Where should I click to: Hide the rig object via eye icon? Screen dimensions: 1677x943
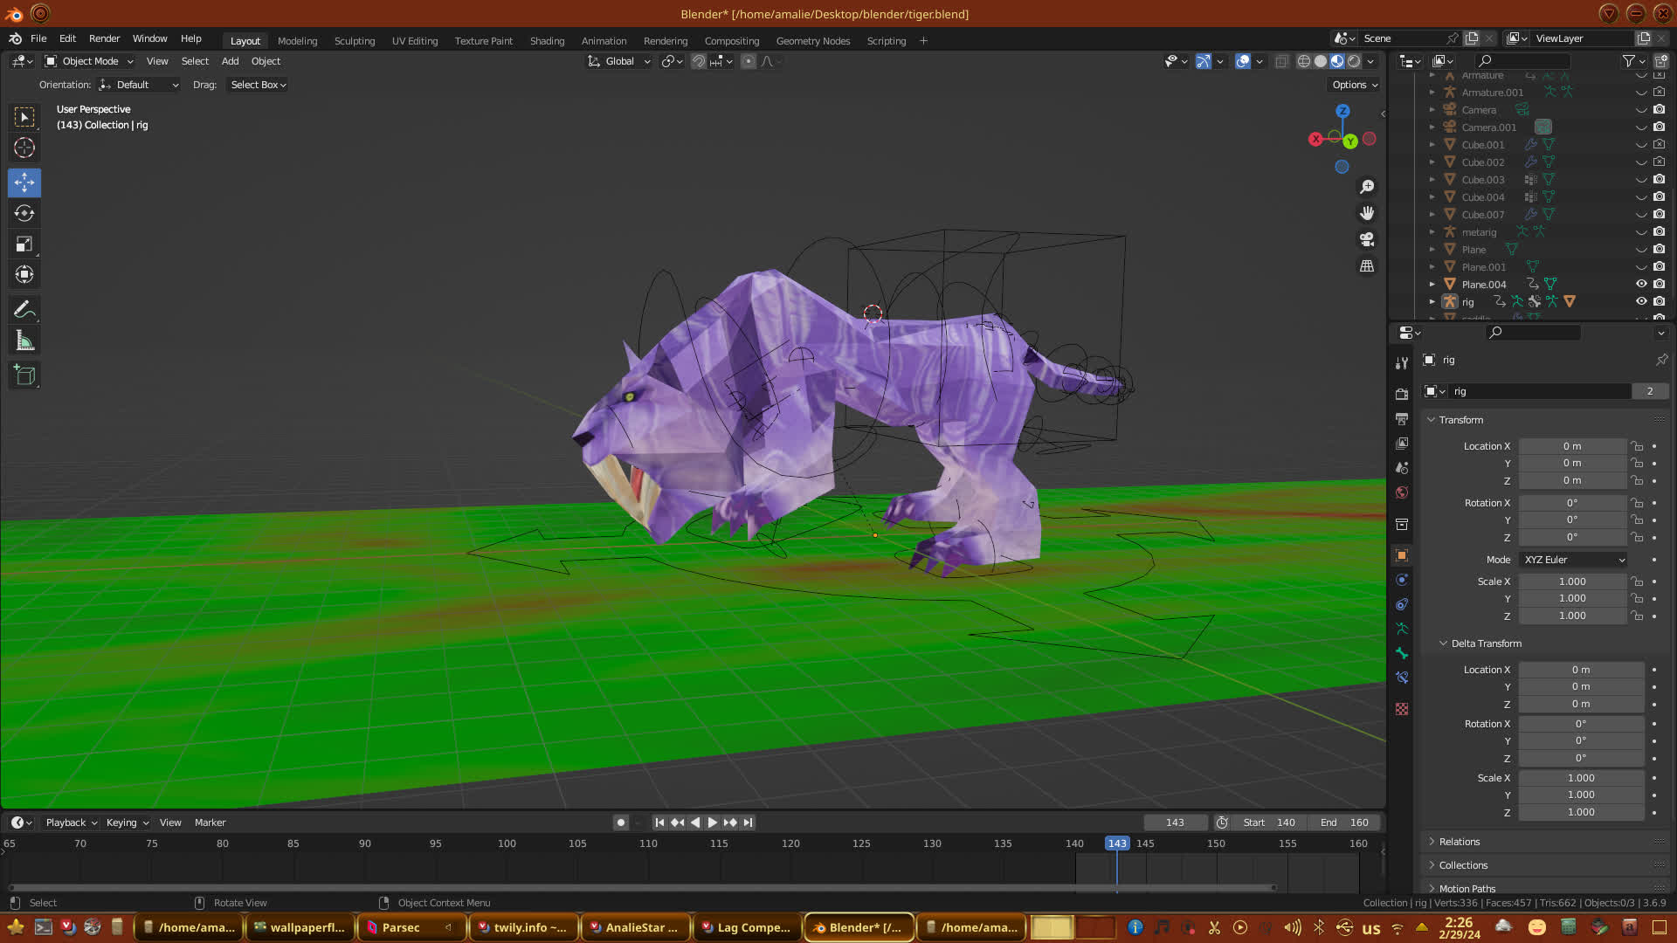[1641, 301]
